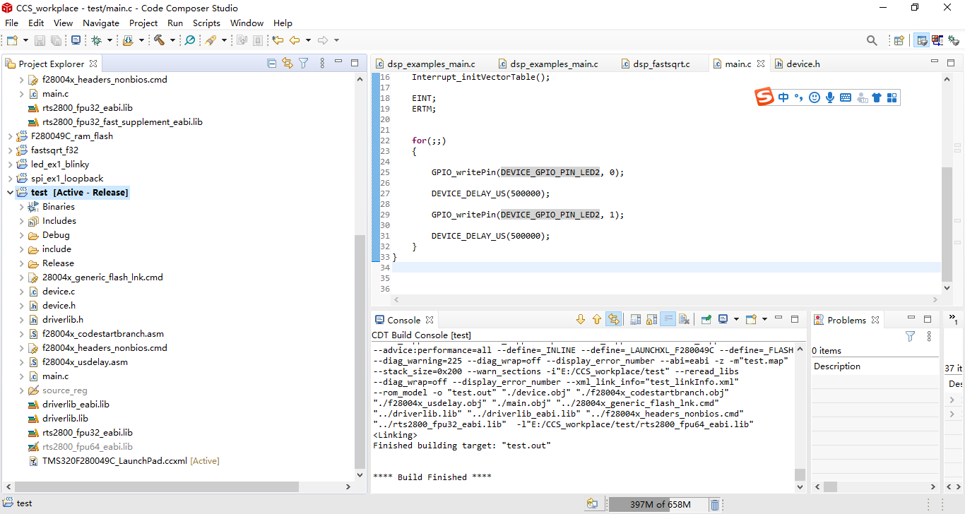Click heap status memory bar 397M of 658M
The image size is (965, 514).
(x=658, y=504)
